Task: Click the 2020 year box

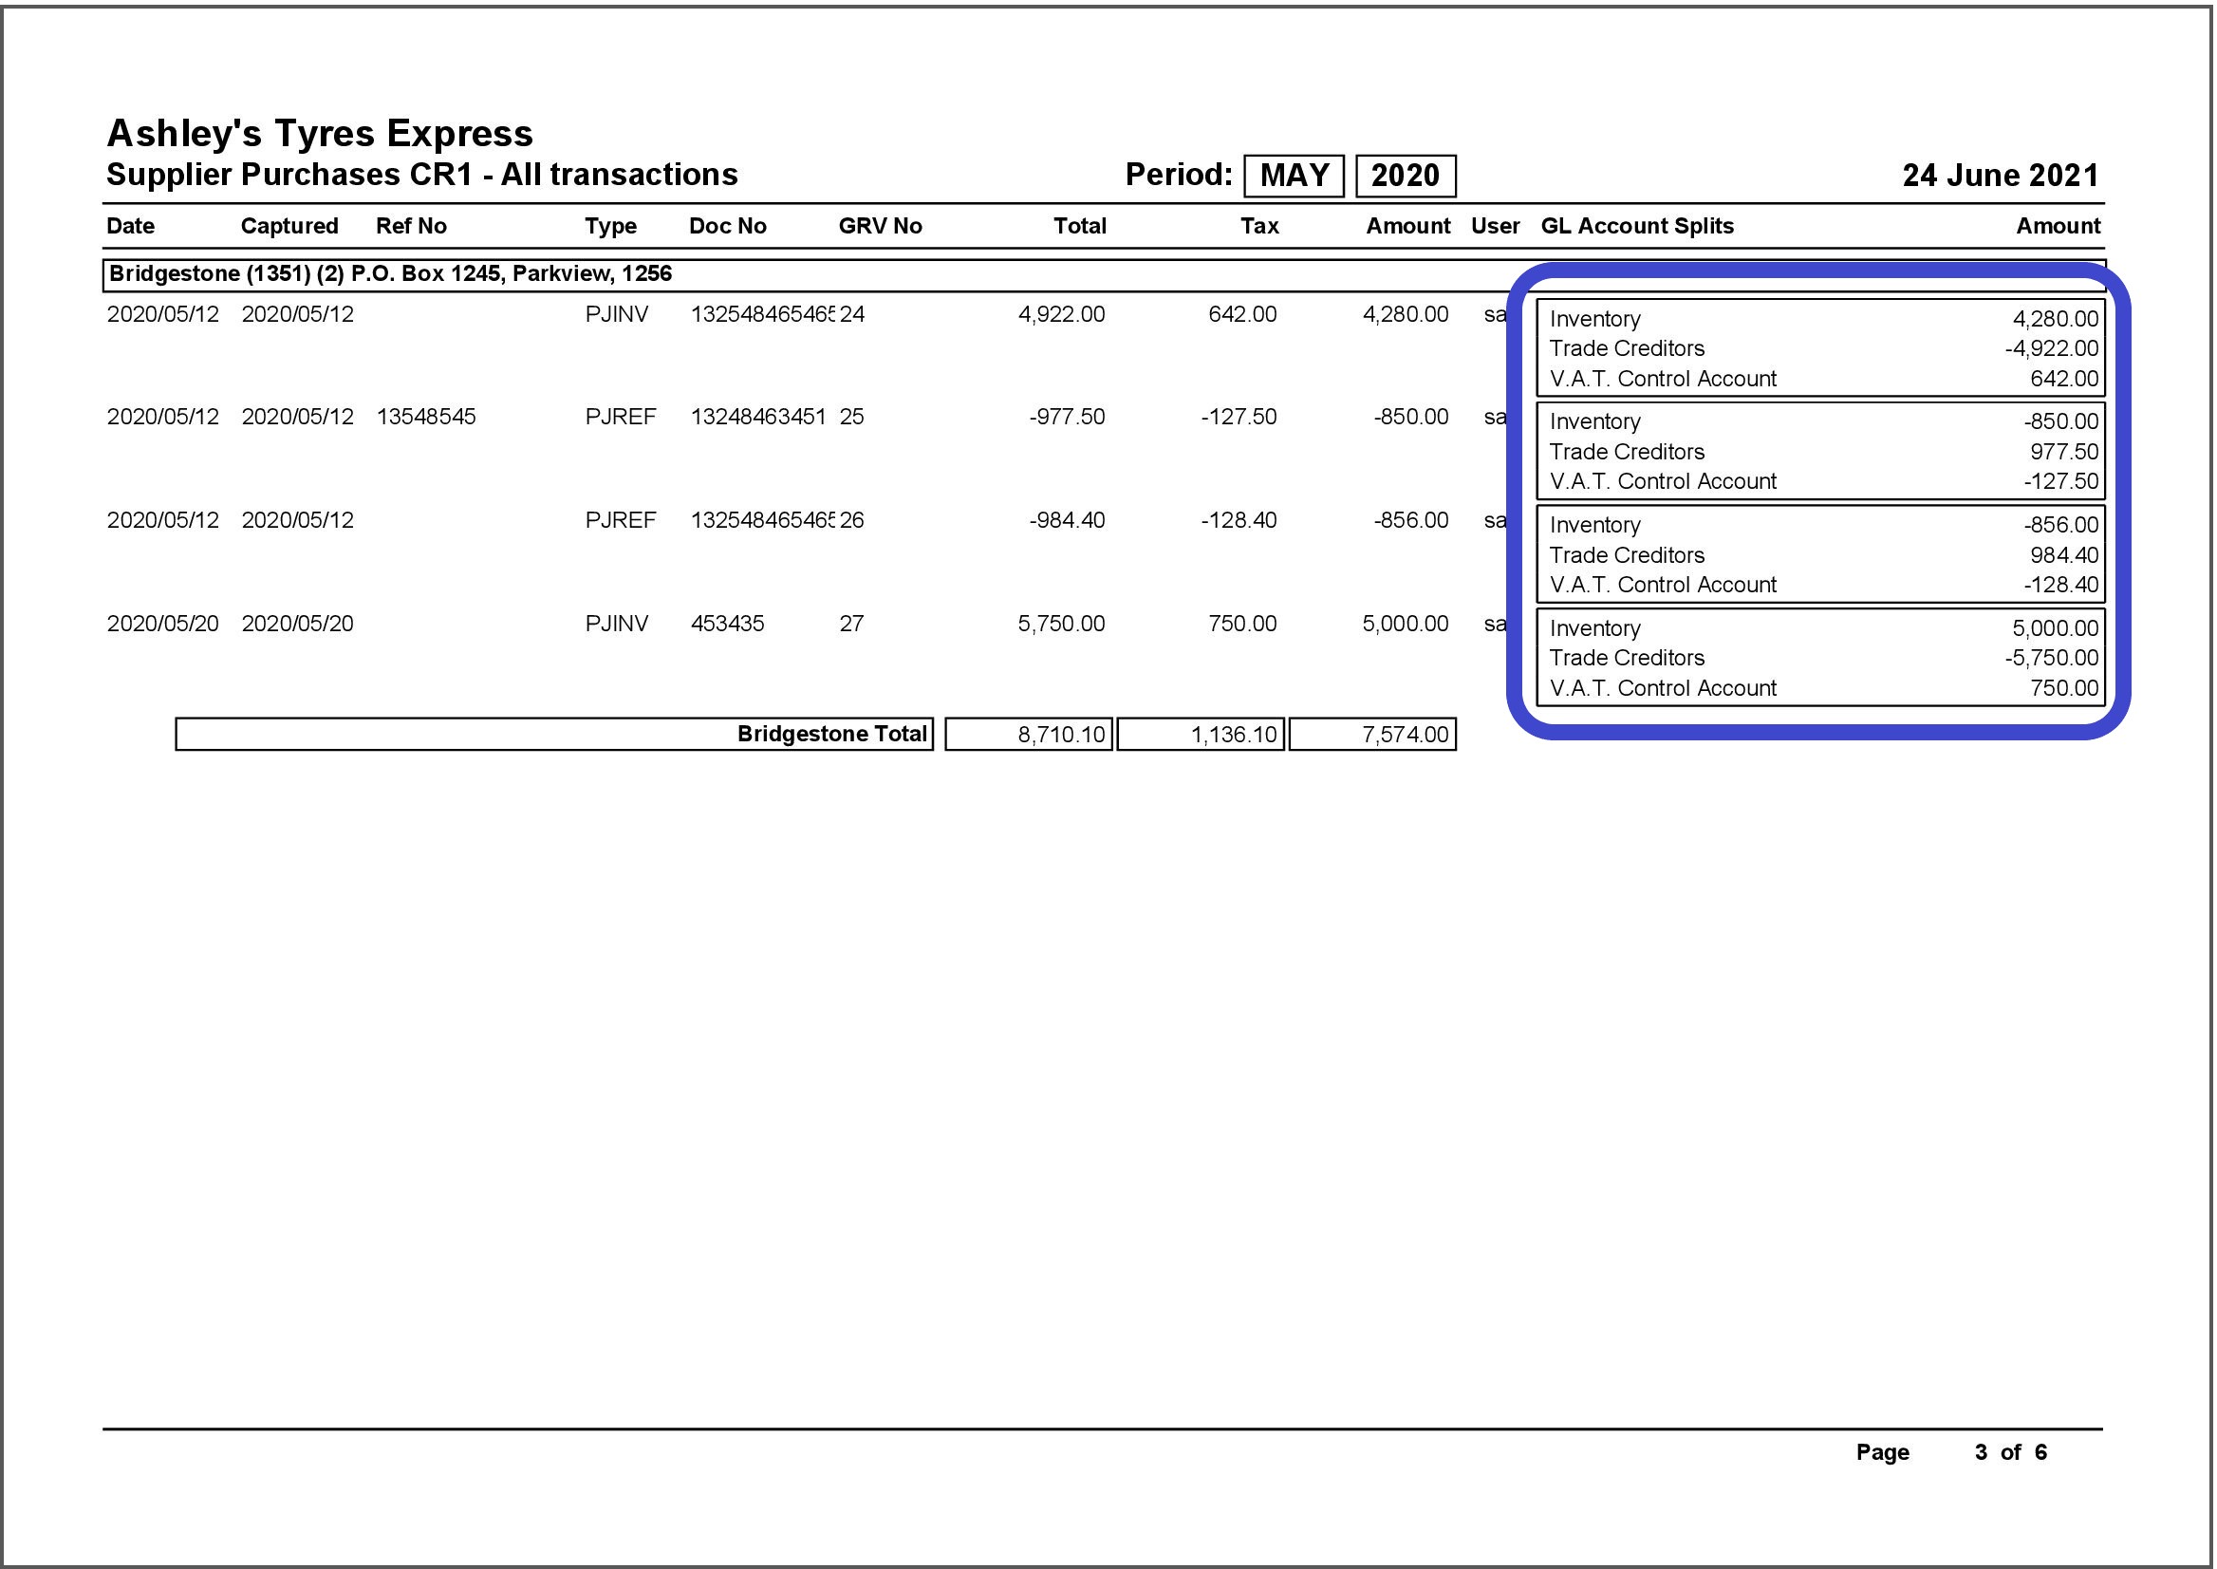Action: pos(1405,176)
